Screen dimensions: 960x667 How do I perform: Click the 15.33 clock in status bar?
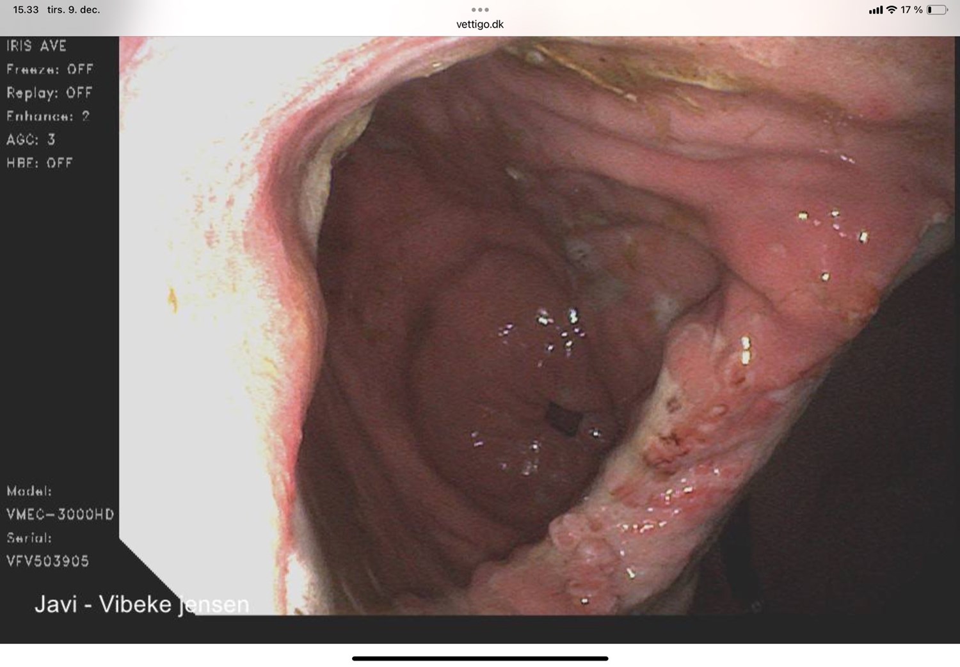(x=26, y=10)
